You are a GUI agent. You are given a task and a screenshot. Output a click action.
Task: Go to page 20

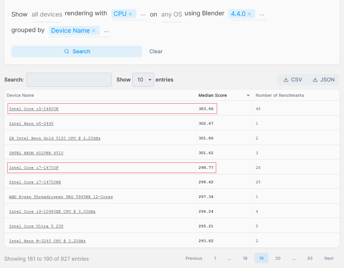click(278, 258)
